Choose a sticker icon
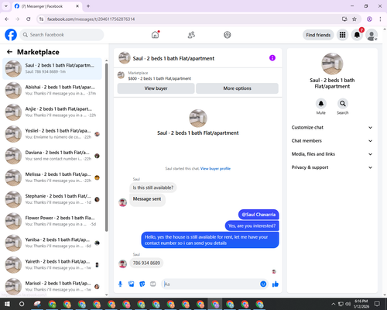The width and height of the screenshot is (387, 310). (x=142, y=284)
